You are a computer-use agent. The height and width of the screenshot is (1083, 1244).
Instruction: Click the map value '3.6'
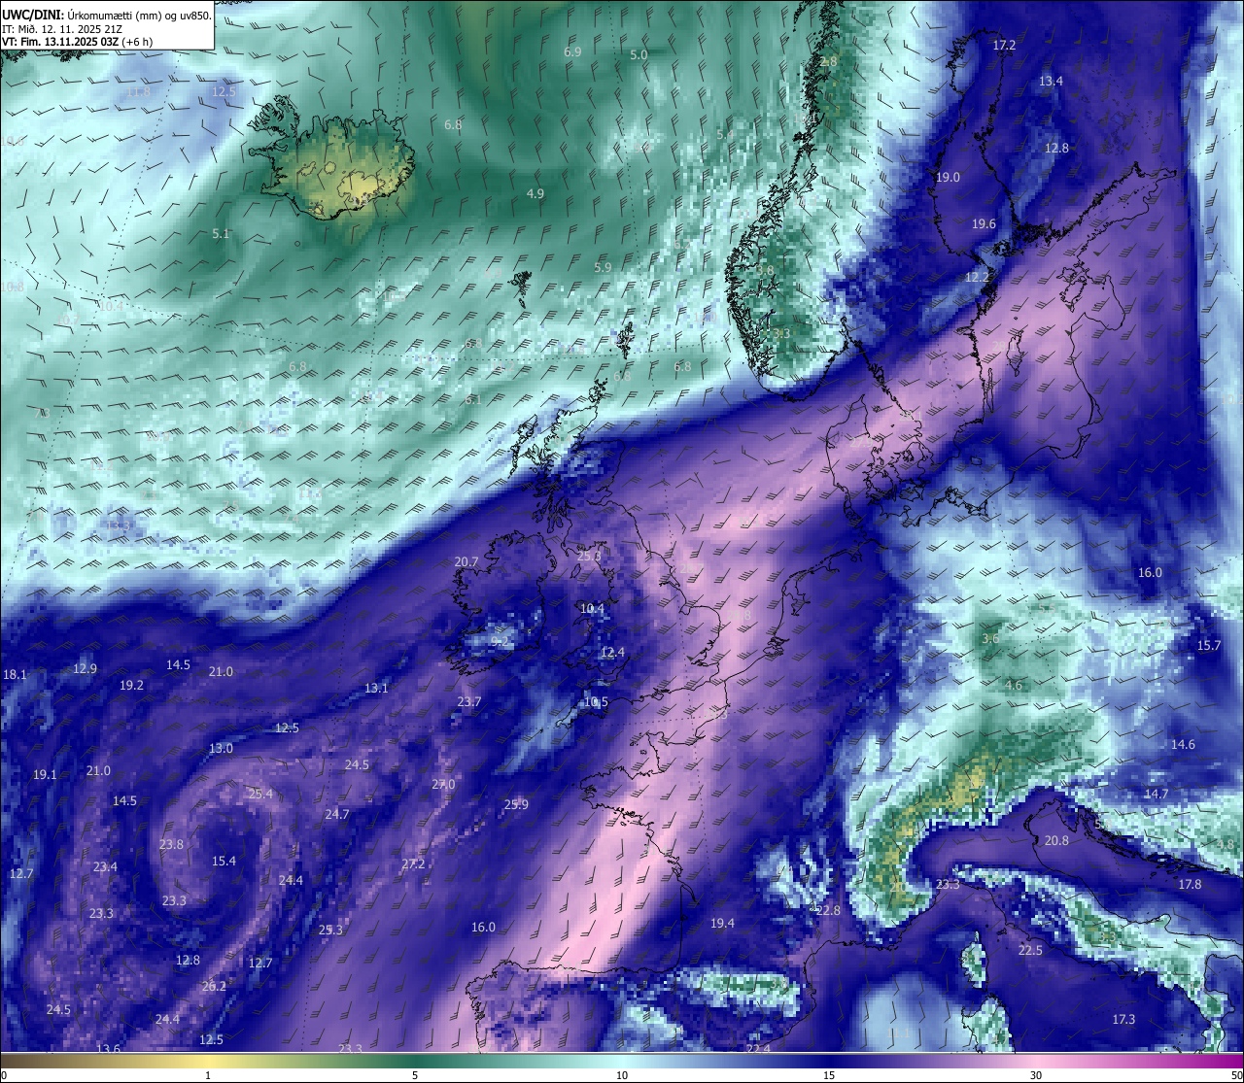[x=990, y=639]
